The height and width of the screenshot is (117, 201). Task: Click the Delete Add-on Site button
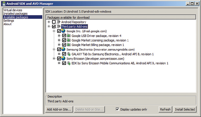[x=90, y=109]
